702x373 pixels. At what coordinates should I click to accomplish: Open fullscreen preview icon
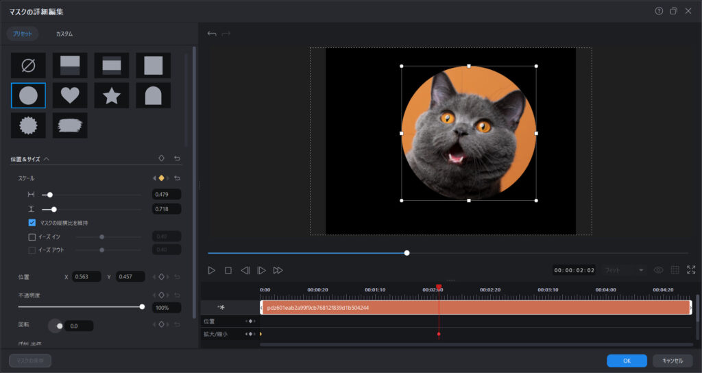click(691, 270)
